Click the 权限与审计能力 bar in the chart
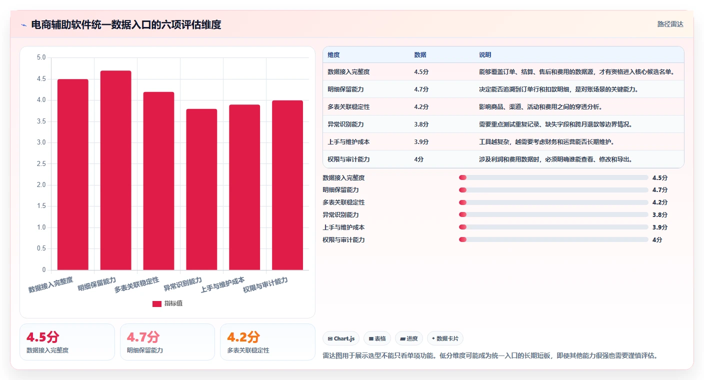This screenshot has height=380, width=704. [287, 185]
